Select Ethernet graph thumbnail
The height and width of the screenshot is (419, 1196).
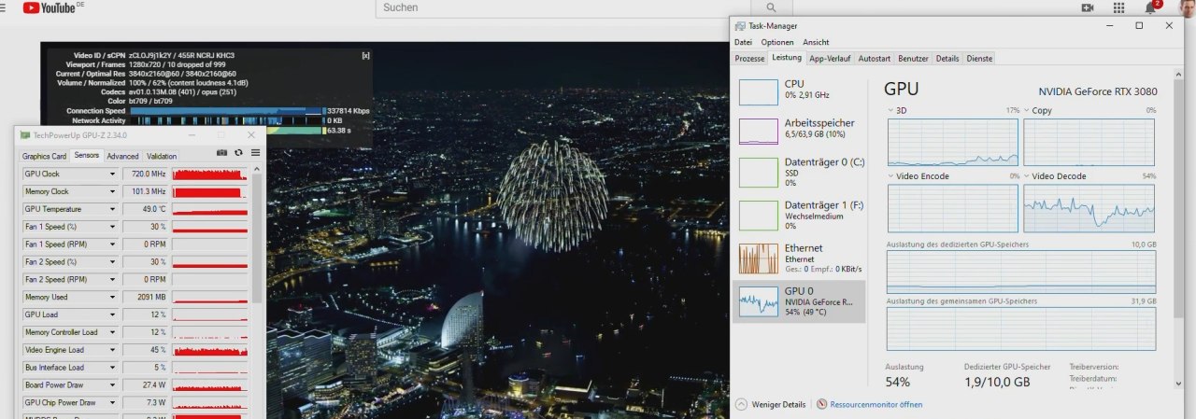point(759,258)
